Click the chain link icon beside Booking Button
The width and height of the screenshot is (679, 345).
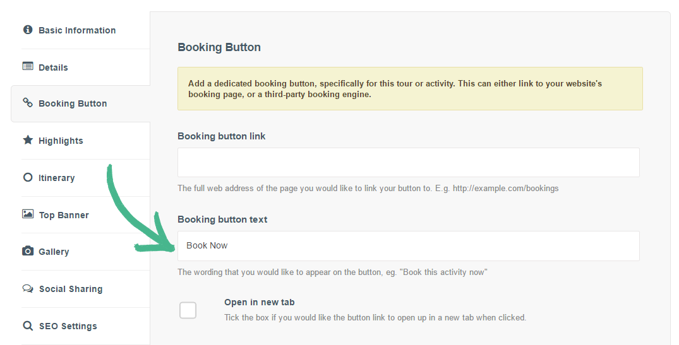point(28,103)
